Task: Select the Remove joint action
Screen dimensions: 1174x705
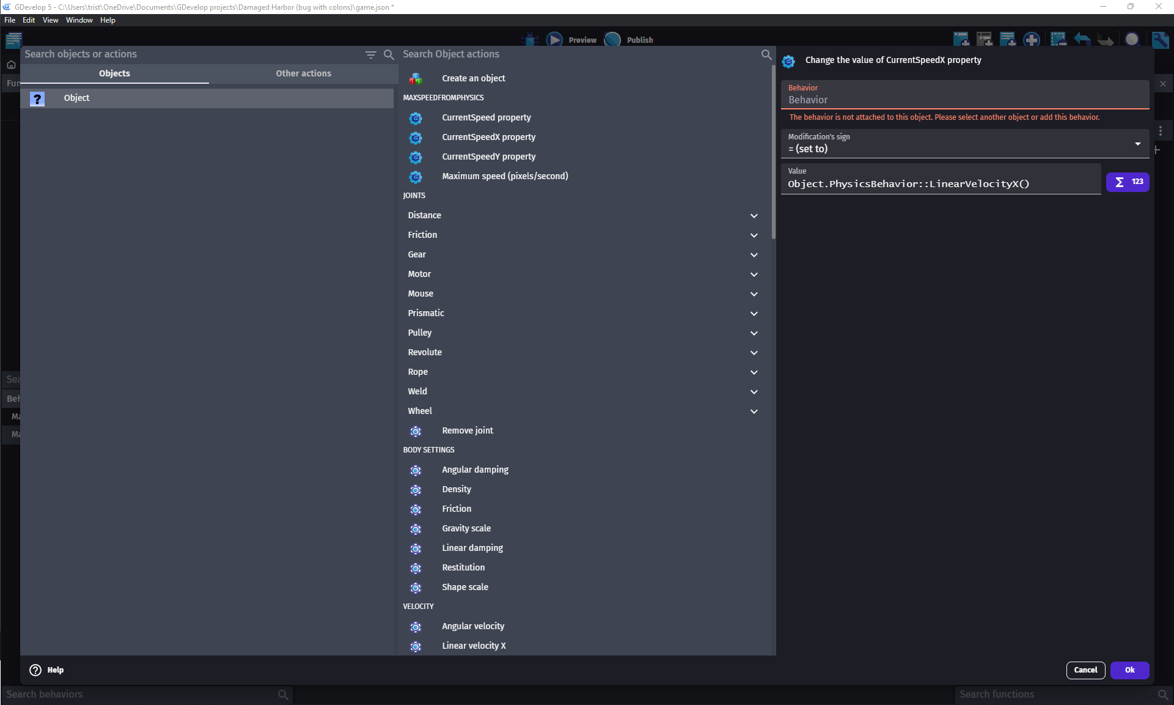Action: pos(467,430)
